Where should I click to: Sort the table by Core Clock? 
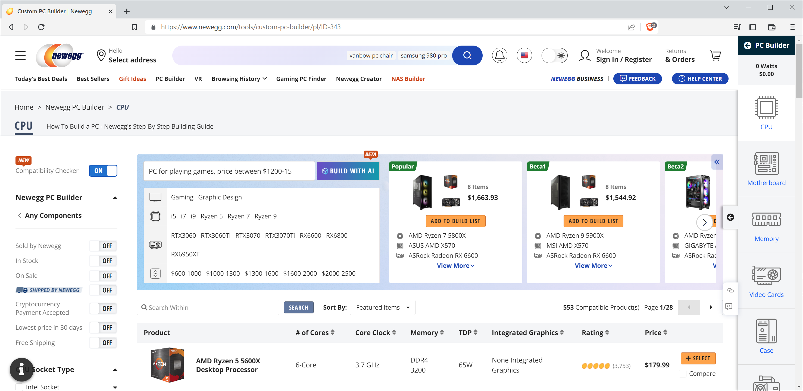coord(375,333)
